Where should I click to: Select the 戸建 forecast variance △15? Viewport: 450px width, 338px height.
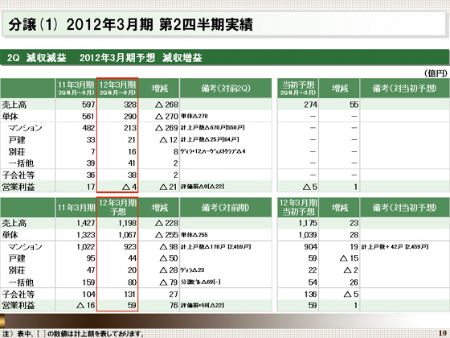[x=350, y=258]
